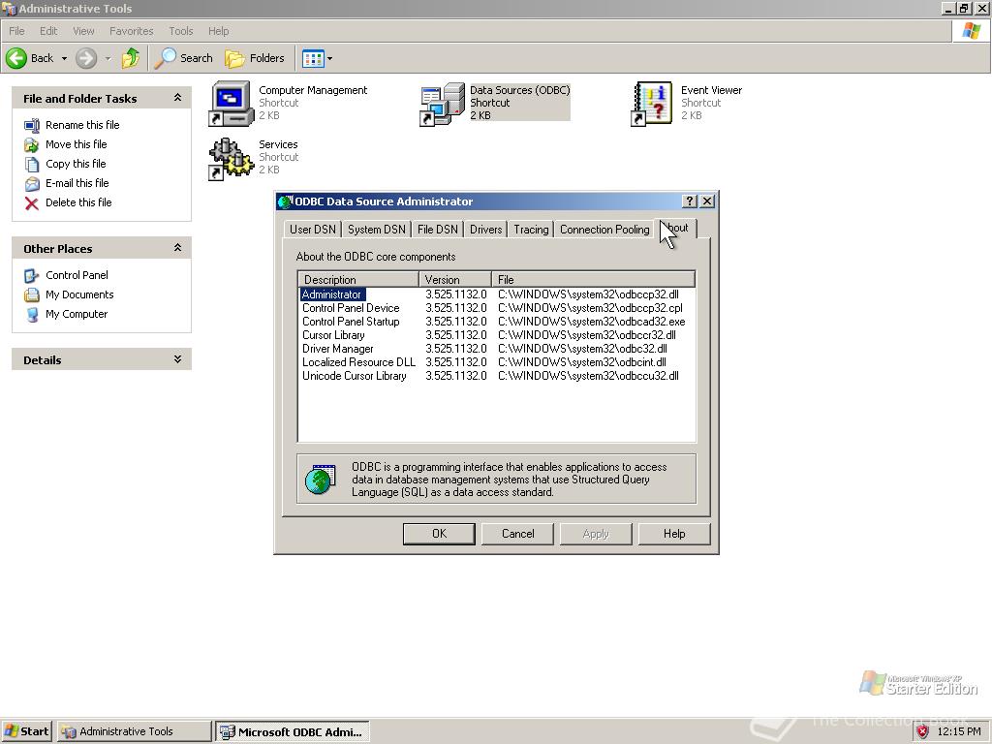Click Rename this file icon
This screenshot has width=992, height=744.
click(x=32, y=125)
